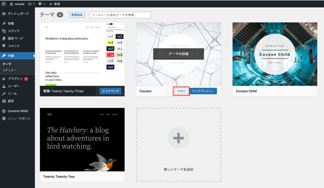324x188 pixels.
Task: Click the Cocoon theme name
Action: (146, 91)
